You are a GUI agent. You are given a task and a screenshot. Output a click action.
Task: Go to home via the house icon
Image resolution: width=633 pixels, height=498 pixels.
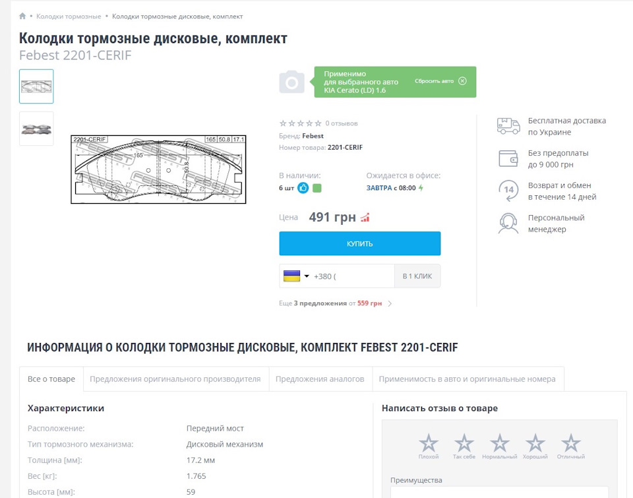coord(22,16)
